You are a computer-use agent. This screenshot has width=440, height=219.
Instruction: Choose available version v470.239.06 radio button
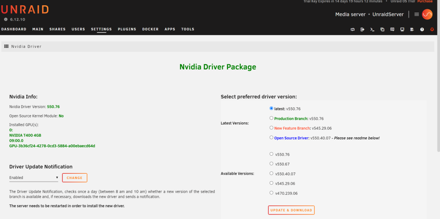point(271,193)
